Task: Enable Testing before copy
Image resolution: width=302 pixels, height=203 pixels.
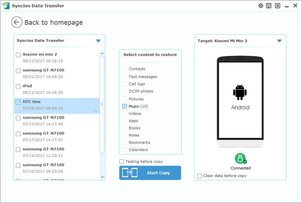Action: (122, 162)
